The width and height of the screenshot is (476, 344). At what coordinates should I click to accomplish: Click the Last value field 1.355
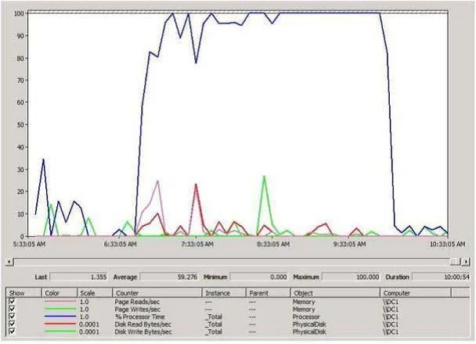(78, 277)
